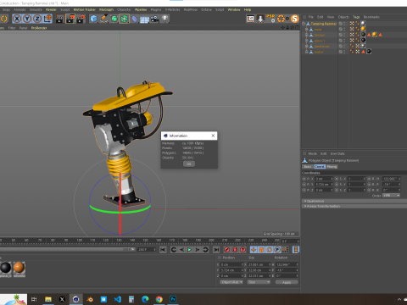Toggle Position keyframe recording
The image size is (407, 305).
(x=254, y=250)
